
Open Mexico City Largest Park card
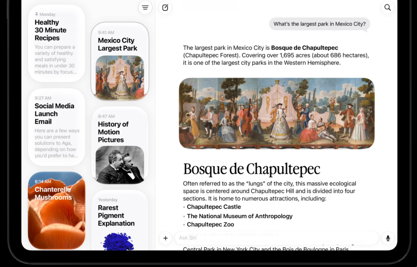click(x=120, y=62)
